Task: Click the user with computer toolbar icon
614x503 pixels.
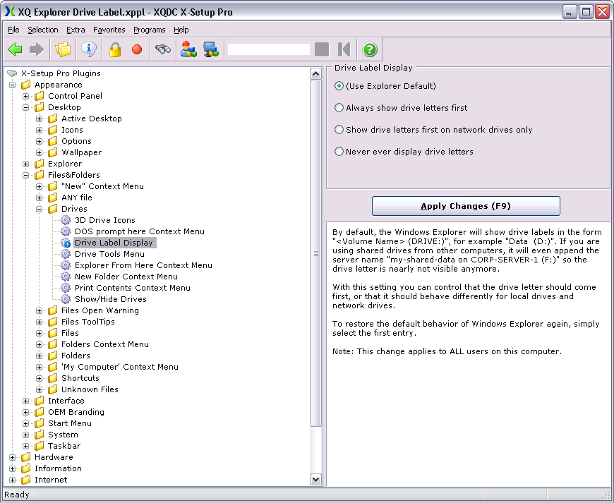Action: coord(188,49)
